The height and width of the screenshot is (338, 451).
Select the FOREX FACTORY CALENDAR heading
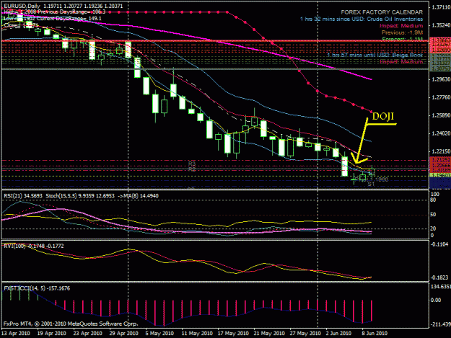click(382, 12)
